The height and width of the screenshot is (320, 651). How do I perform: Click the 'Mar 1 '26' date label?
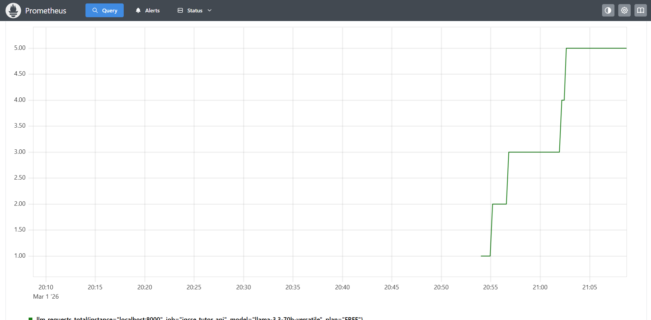46,297
